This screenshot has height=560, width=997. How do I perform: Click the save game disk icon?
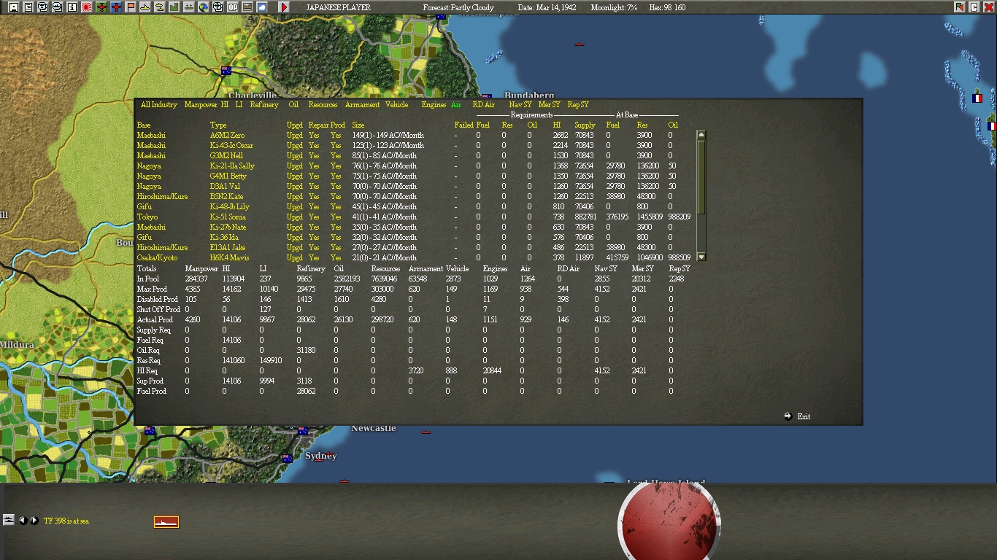tap(13, 7)
